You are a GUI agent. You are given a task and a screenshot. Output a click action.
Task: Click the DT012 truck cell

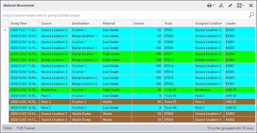(x=178, y=60)
